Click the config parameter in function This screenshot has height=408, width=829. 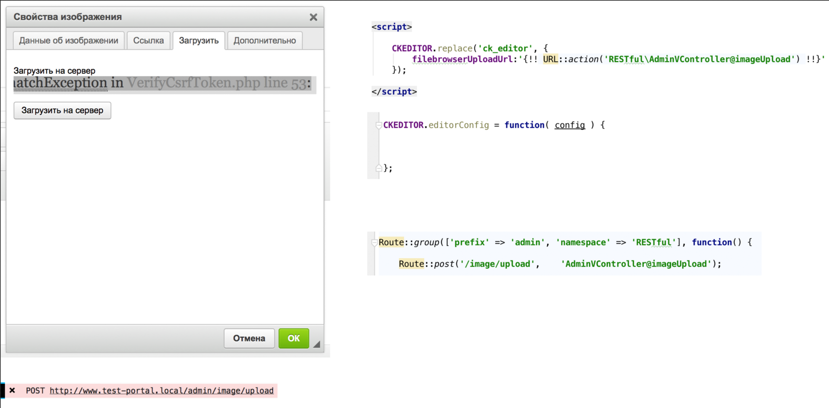point(570,125)
